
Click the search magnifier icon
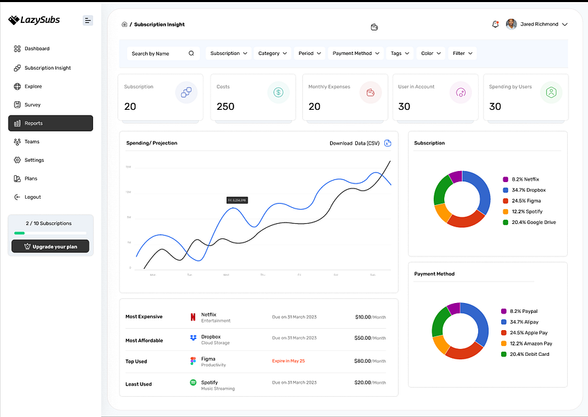191,54
